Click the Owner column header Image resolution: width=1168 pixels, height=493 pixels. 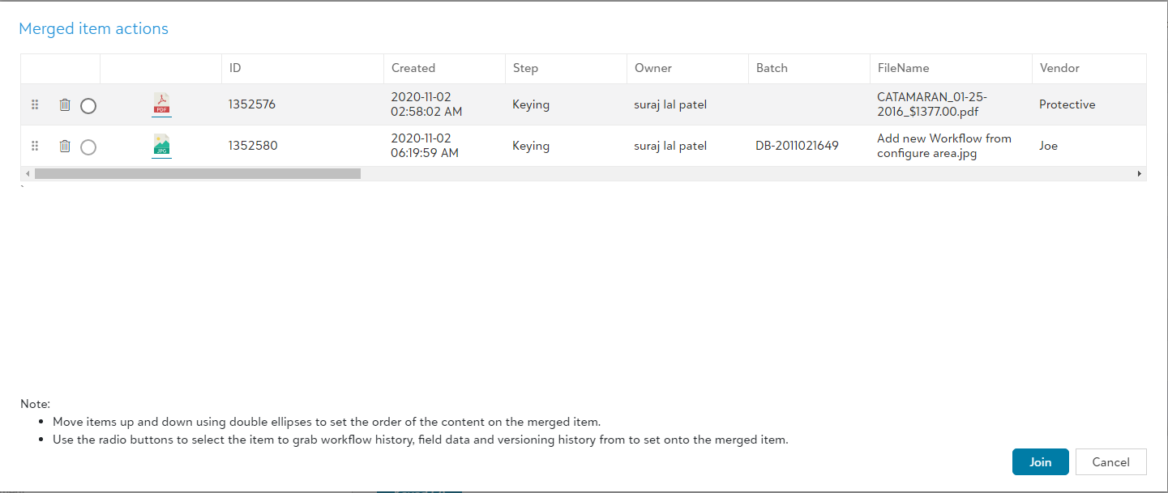coord(653,68)
